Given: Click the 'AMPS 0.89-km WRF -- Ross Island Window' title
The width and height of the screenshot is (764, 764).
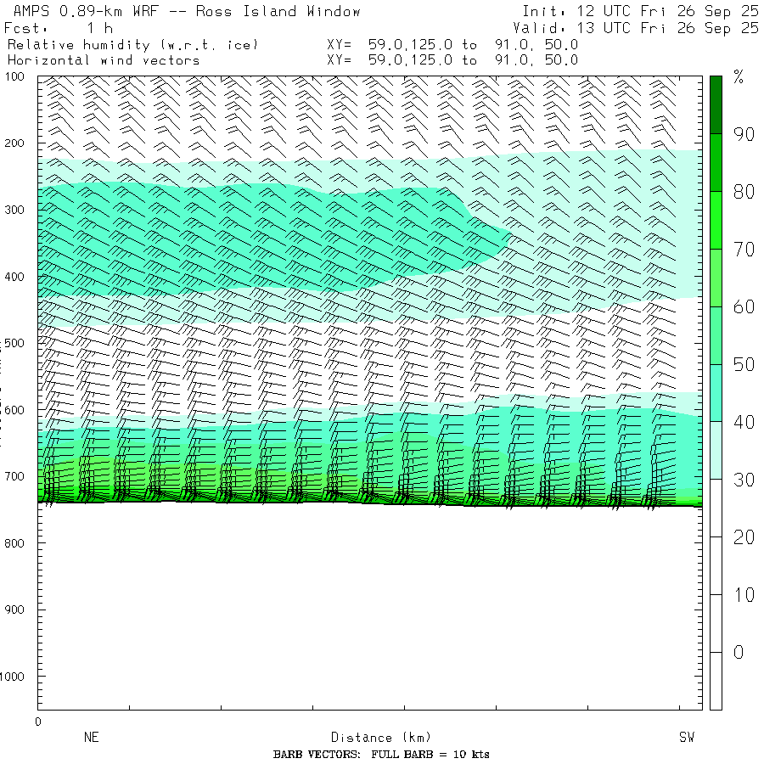Looking at the screenshot, I should [x=187, y=11].
